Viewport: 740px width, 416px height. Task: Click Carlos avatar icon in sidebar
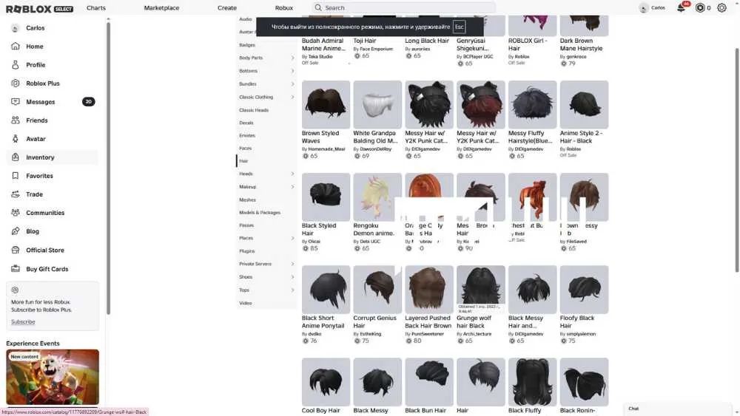[16, 28]
